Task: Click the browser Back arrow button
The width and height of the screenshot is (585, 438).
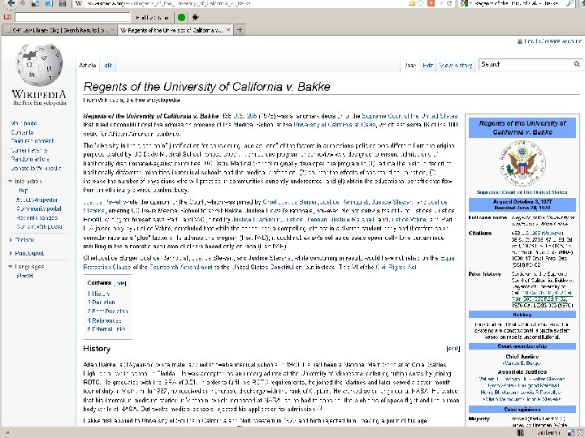Action: pos(11,3)
